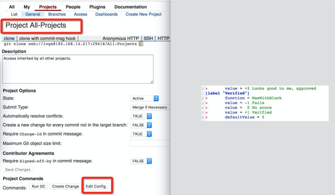The height and width of the screenshot is (195, 335).
Task: Open the Plugins menu
Action: point(97,7)
